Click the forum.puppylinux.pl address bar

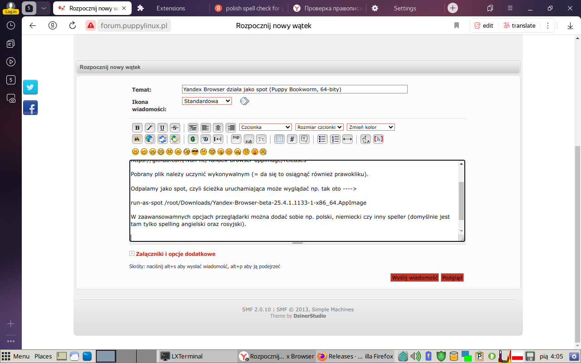point(134,26)
